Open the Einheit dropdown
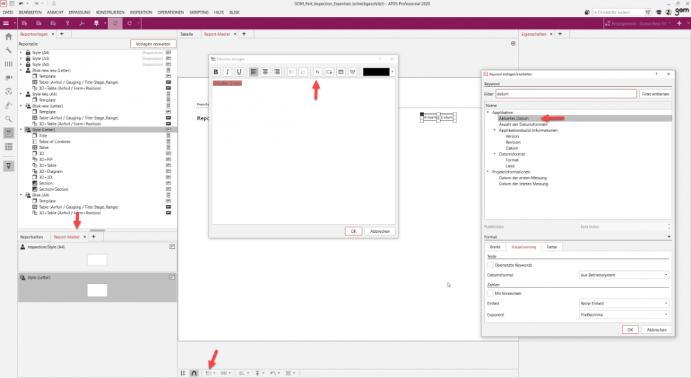The width and height of the screenshot is (691, 378). click(x=624, y=303)
